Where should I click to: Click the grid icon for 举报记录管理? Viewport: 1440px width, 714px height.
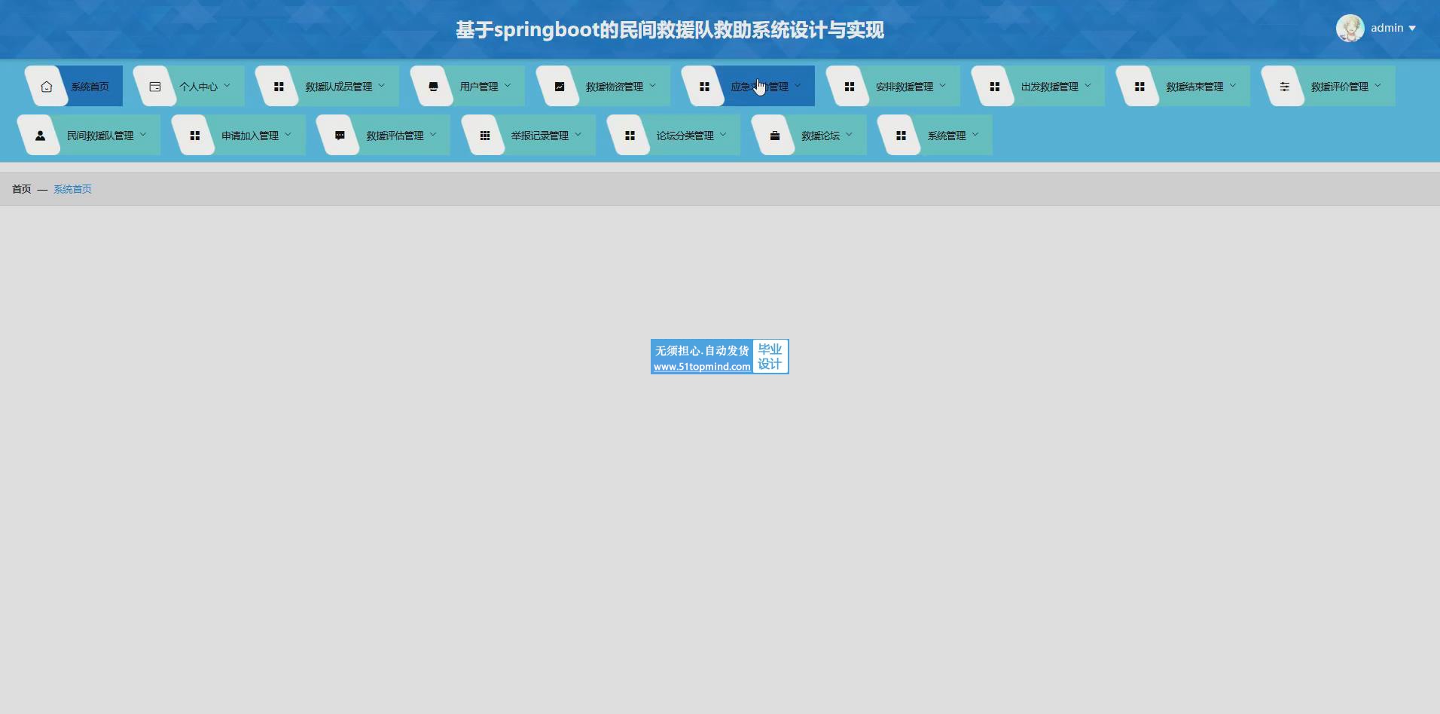[485, 136]
